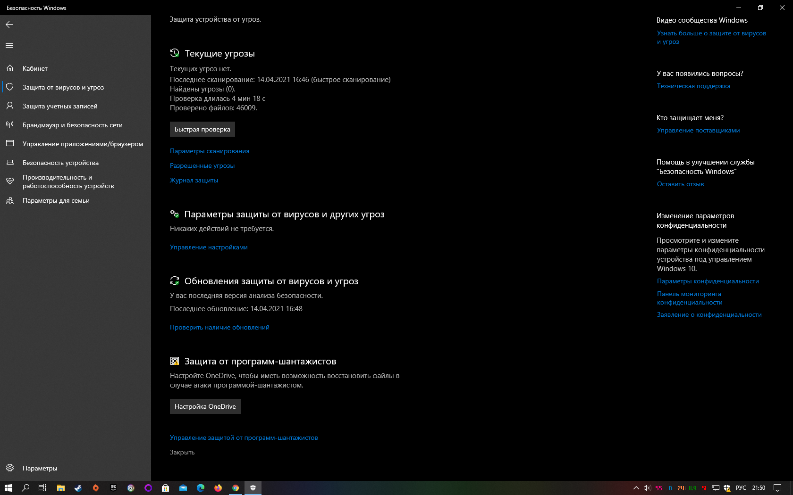Click the Текущие угрозы history icon

pos(175,53)
